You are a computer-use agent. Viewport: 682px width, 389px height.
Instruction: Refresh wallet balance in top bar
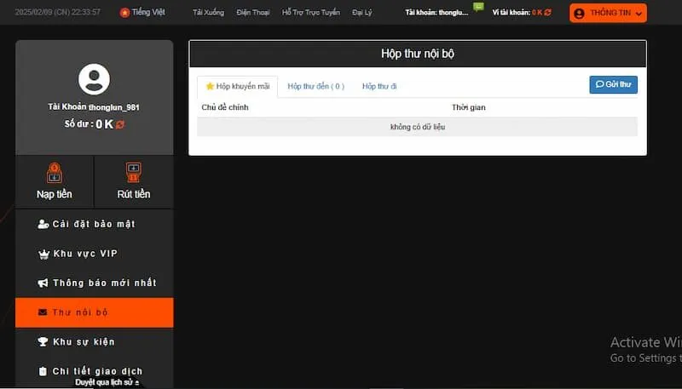click(547, 13)
